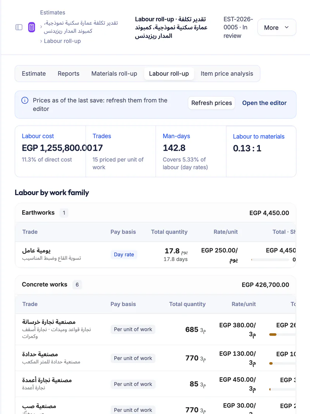
Task: Click the Labour cost card label
Action: point(38,136)
